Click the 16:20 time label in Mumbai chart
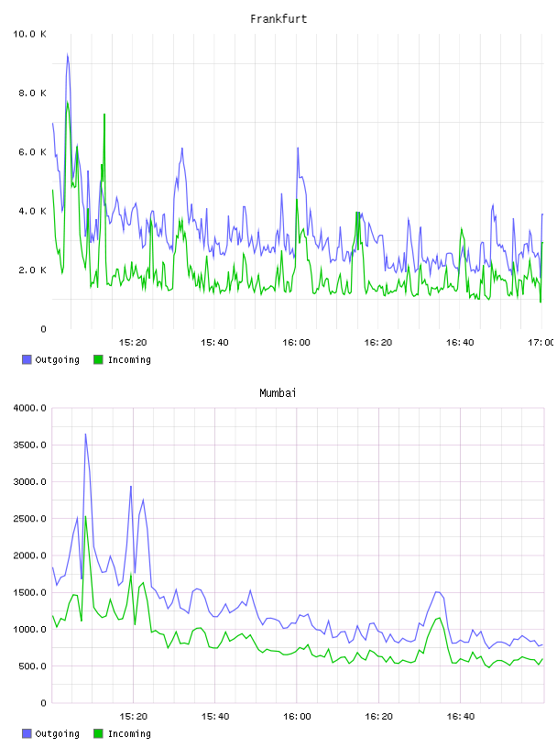The image size is (557, 748). click(x=378, y=717)
